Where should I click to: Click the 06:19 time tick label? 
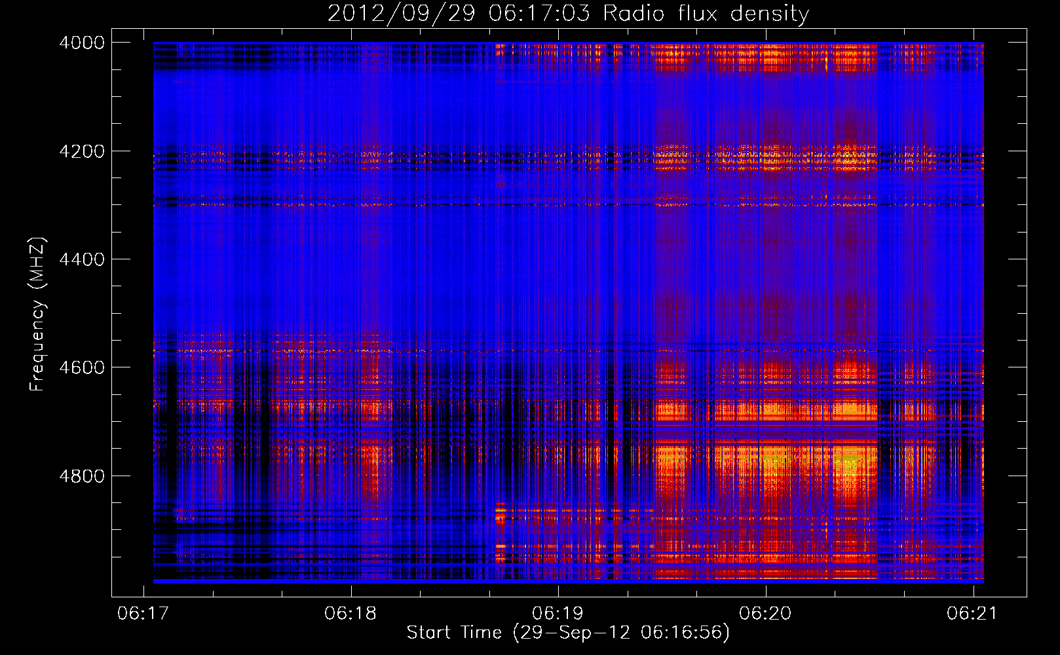[x=558, y=614]
